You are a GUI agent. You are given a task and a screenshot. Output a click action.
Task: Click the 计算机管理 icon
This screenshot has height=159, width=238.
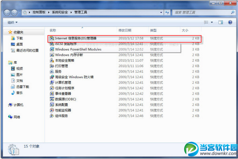pyautogui.click(x=52, y=83)
